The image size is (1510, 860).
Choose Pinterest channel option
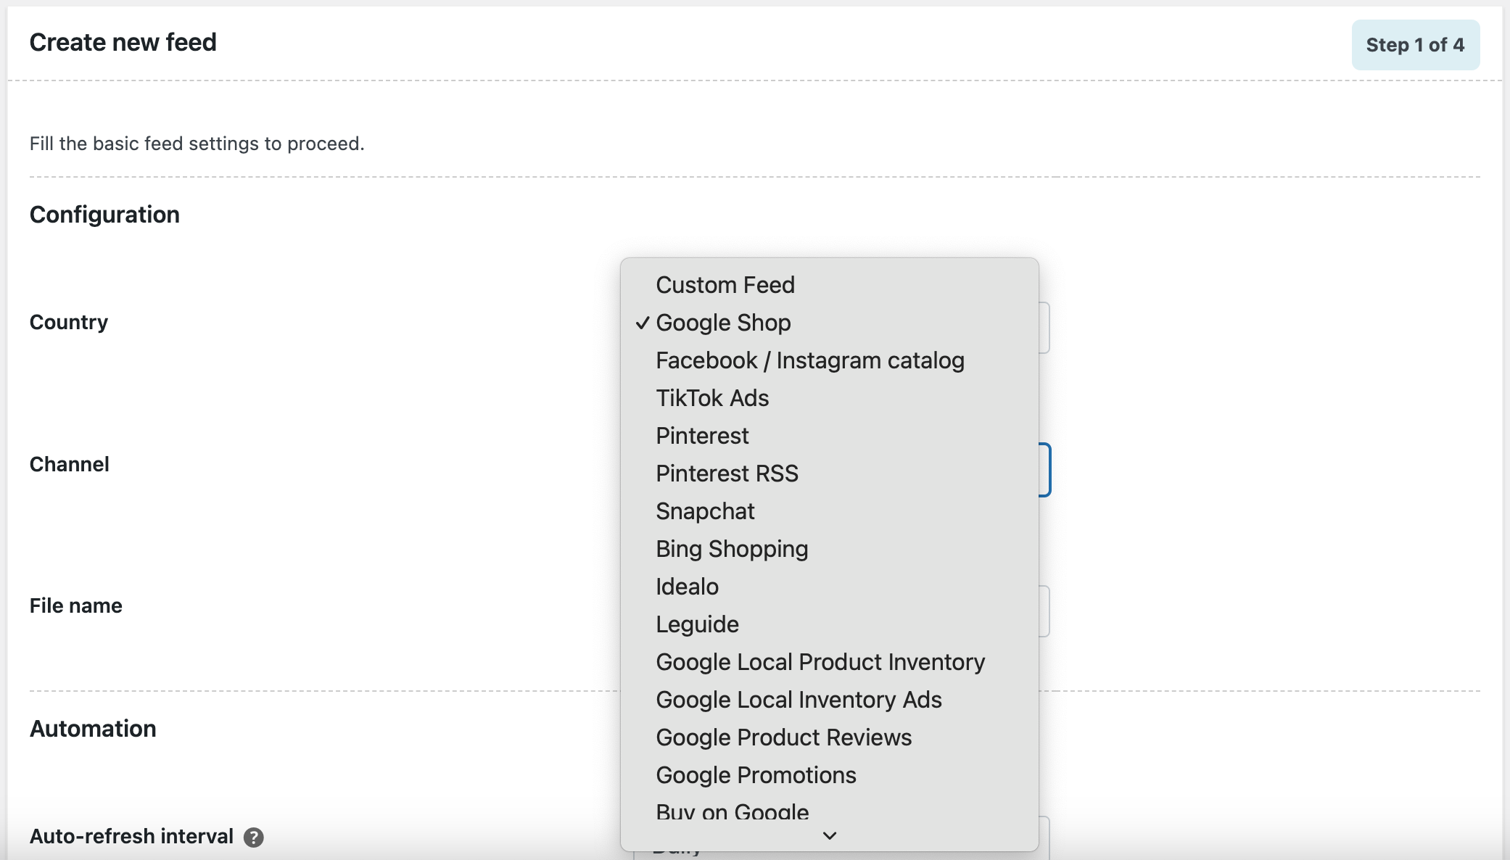[x=830, y=436]
